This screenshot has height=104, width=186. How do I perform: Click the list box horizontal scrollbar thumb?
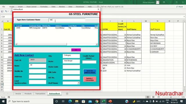click(x=42, y=44)
